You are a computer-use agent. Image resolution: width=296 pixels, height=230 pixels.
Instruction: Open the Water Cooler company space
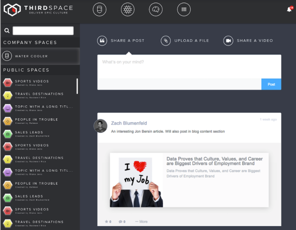tap(40, 56)
